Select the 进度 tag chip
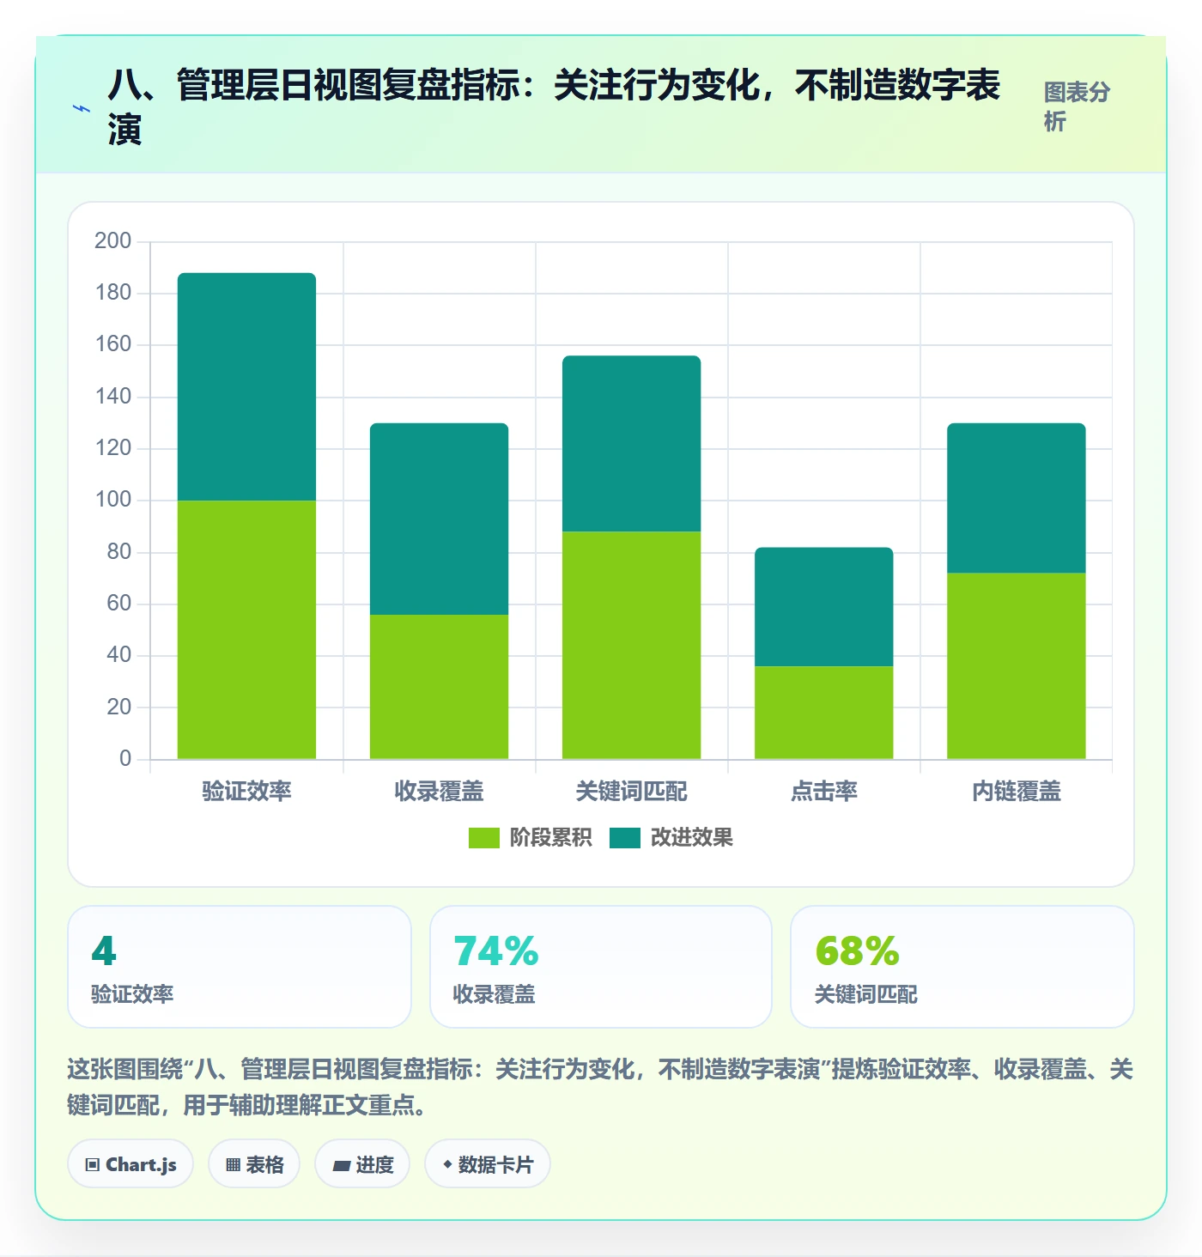The width and height of the screenshot is (1202, 1257). [362, 1164]
